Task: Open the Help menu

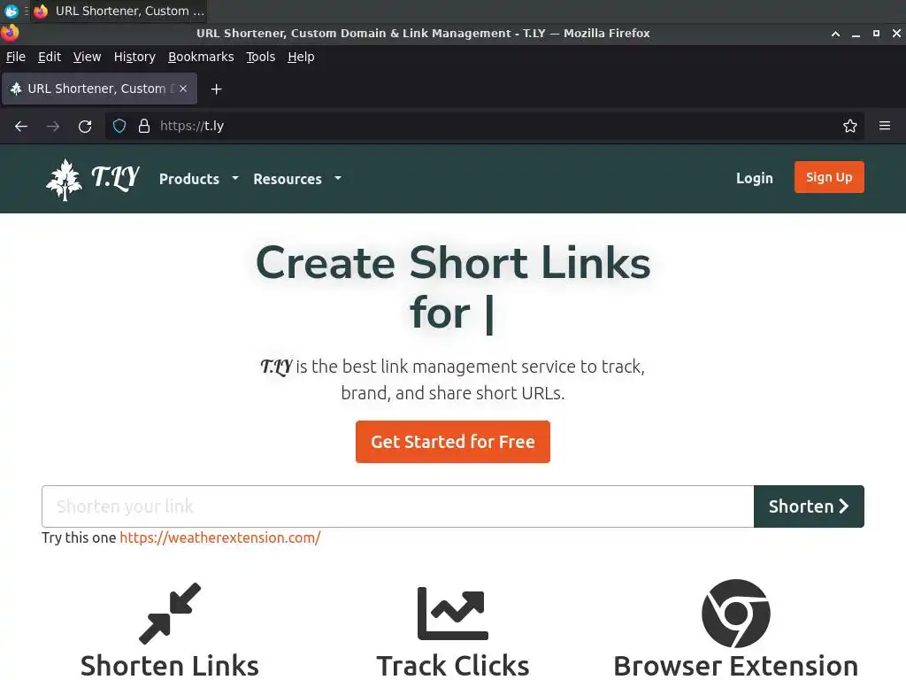Action: coord(301,57)
